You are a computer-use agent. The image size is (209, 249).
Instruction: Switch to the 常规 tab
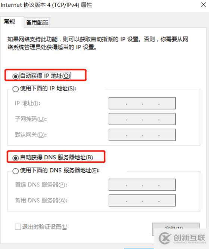coord(9,22)
